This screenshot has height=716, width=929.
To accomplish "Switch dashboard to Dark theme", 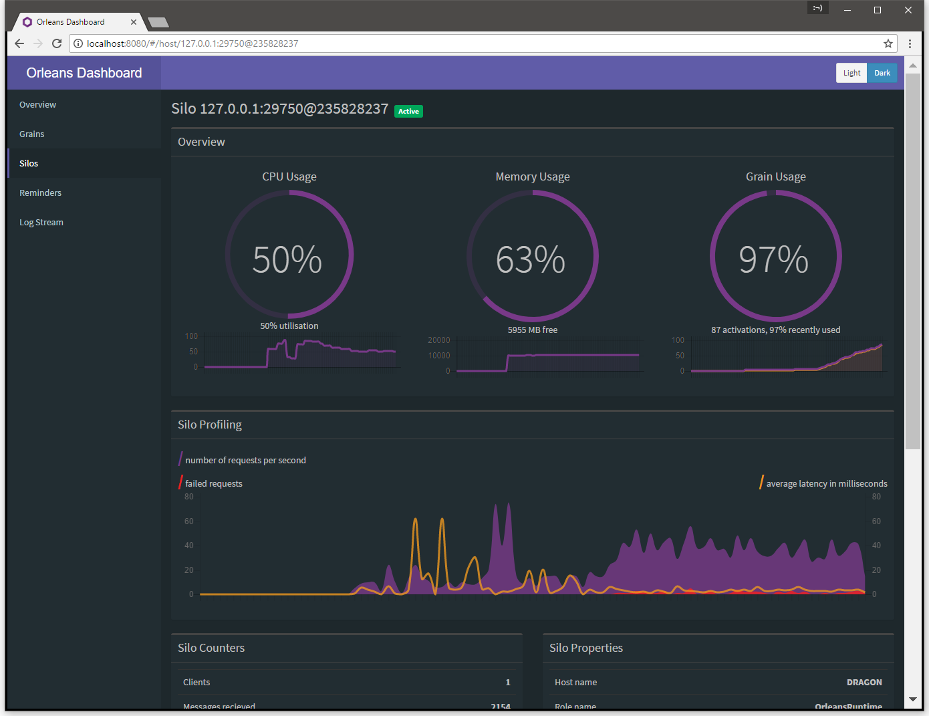I will point(882,73).
